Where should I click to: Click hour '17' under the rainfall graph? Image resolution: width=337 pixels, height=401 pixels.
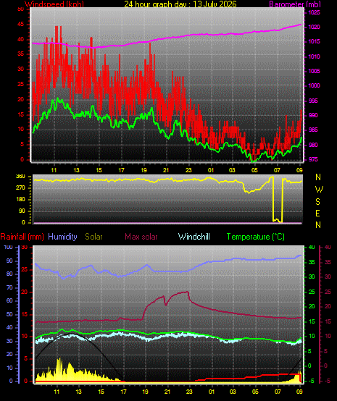pyautogui.click(x=123, y=392)
